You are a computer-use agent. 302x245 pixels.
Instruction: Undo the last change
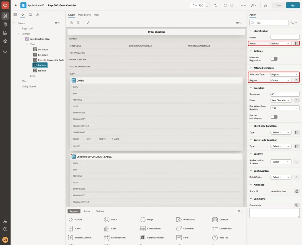click(x=225, y=5)
